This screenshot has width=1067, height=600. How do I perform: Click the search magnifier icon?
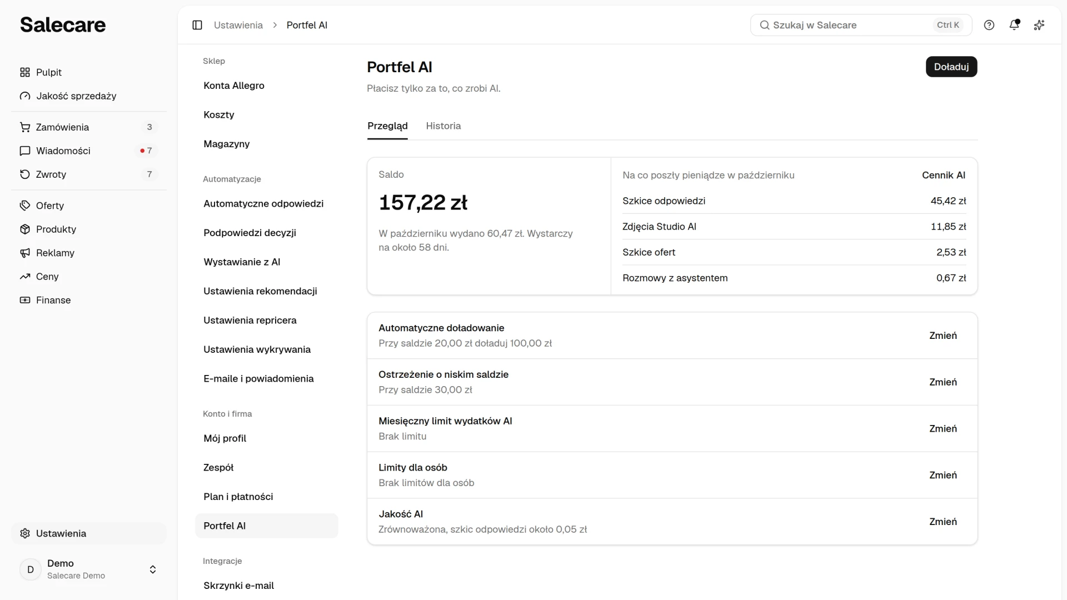(x=765, y=25)
